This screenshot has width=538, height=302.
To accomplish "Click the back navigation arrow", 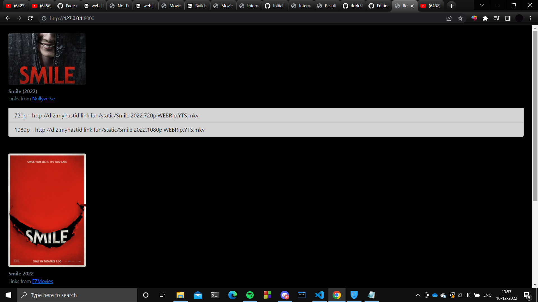I will (7, 18).
